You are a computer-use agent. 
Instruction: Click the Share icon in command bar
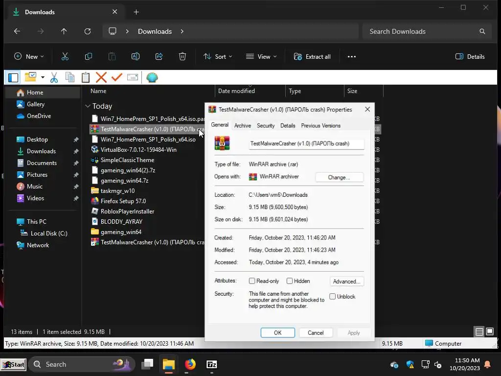pyautogui.click(x=159, y=57)
